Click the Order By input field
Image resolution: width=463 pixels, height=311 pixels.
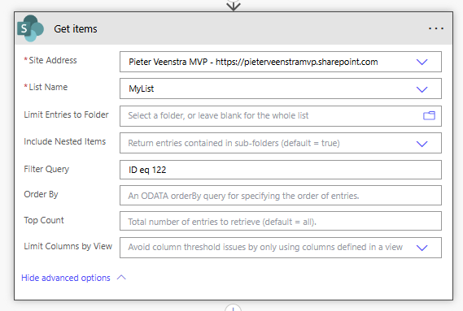[281, 196]
